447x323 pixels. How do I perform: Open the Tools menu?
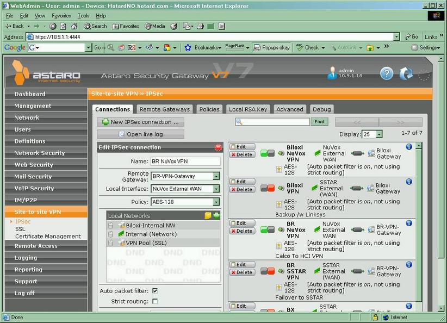point(83,16)
